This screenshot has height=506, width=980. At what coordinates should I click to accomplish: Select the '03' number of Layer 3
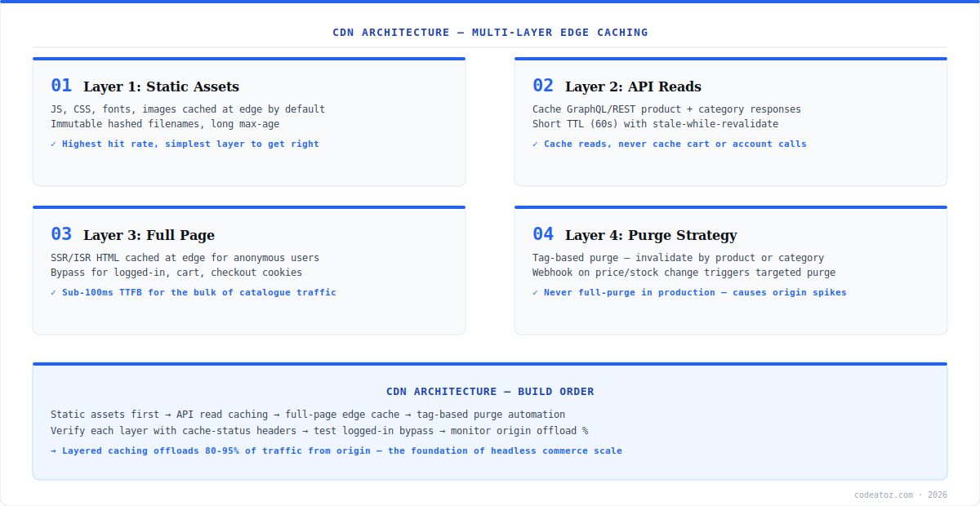61,234
